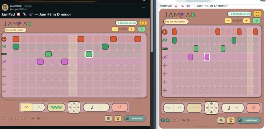
Task: Open the 'clave de RE menor' key selector, left window
Action: coord(15,30)
